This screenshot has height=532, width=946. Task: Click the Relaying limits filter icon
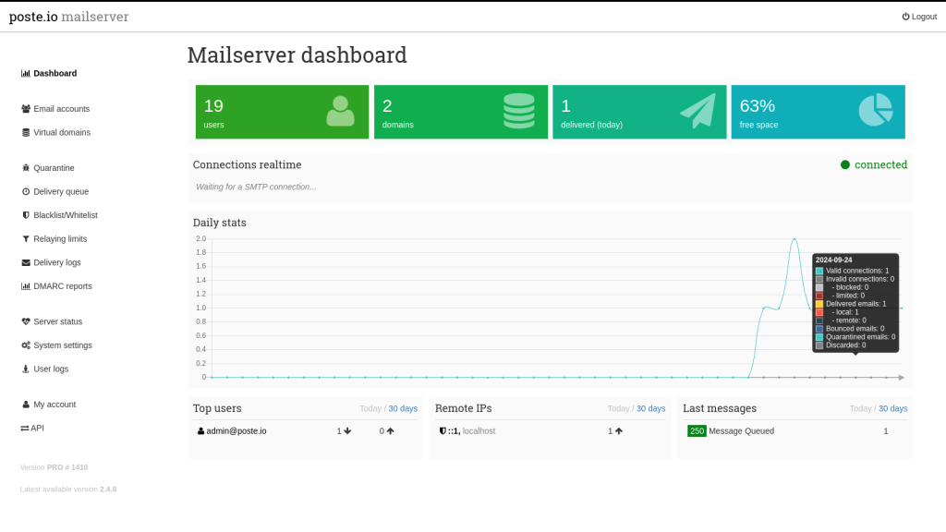coord(25,239)
